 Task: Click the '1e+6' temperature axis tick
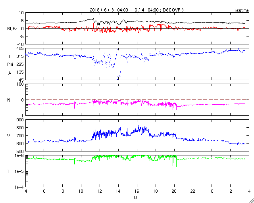tap(19, 155)
